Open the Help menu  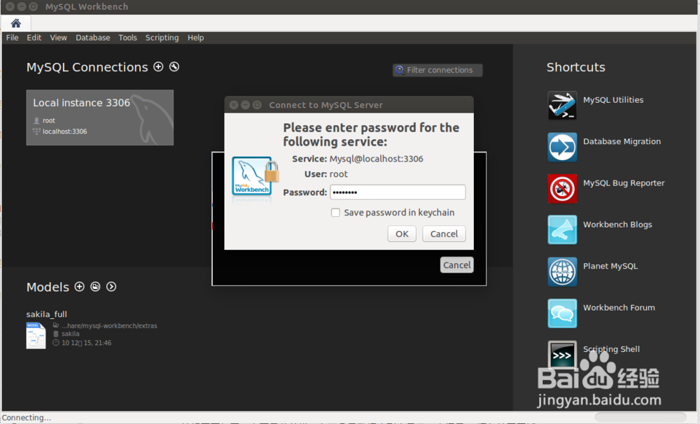click(195, 38)
